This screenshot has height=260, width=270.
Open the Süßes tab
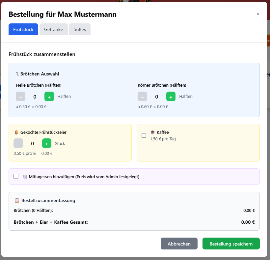[x=80, y=29]
